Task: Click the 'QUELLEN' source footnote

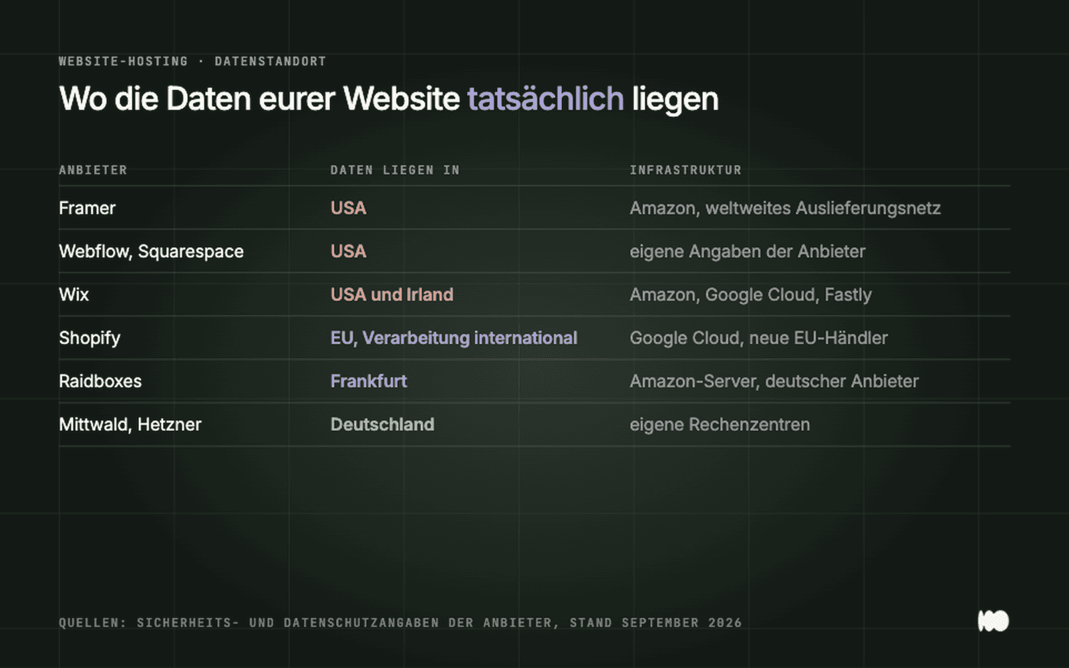Action: tap(400, 623)
